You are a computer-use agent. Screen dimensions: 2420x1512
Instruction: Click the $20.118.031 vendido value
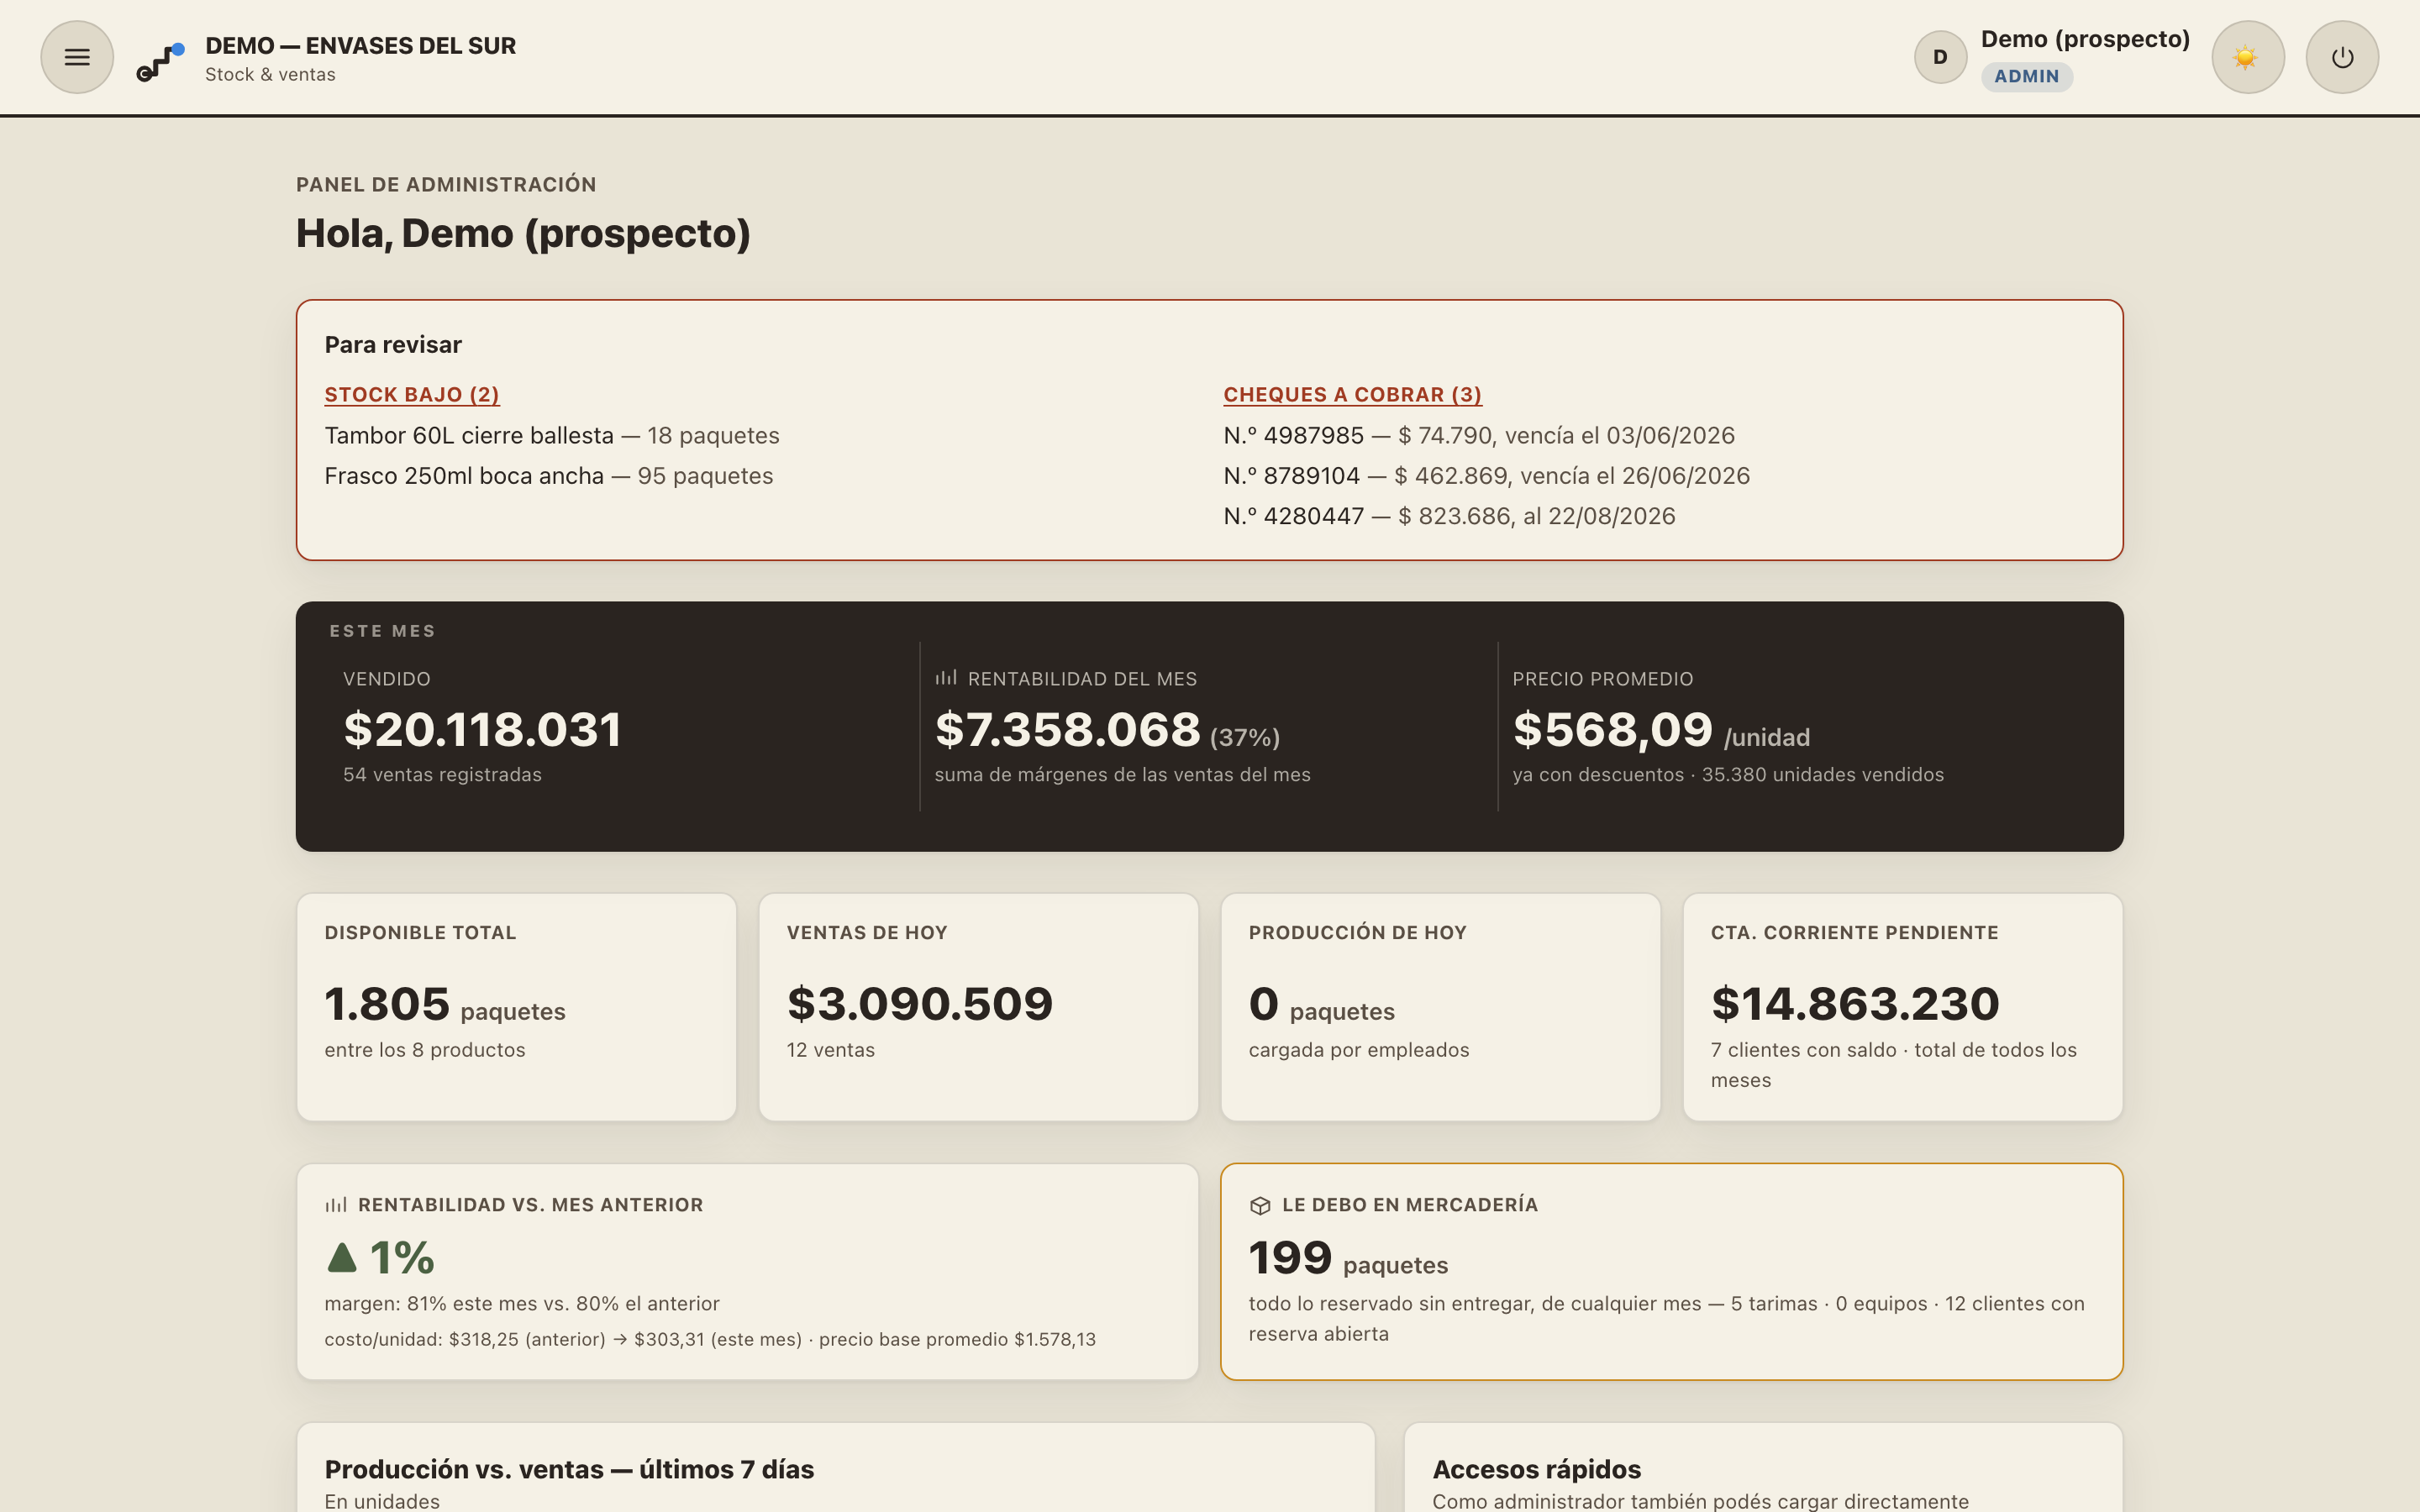point(482,729)
